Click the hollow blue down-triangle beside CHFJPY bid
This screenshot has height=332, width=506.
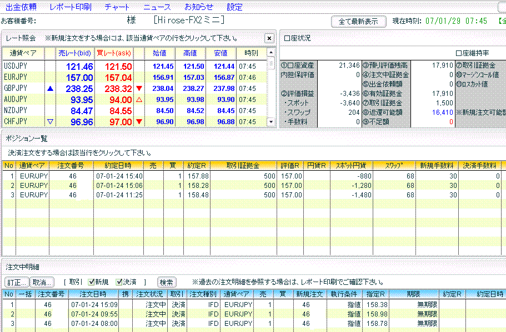pos(50,122)
